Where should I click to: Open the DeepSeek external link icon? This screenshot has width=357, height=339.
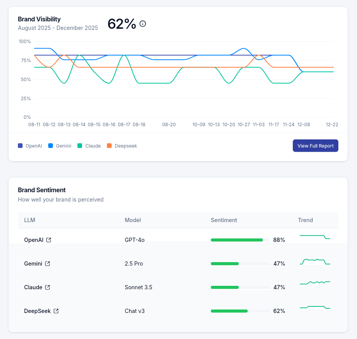[x=56, y=311]
